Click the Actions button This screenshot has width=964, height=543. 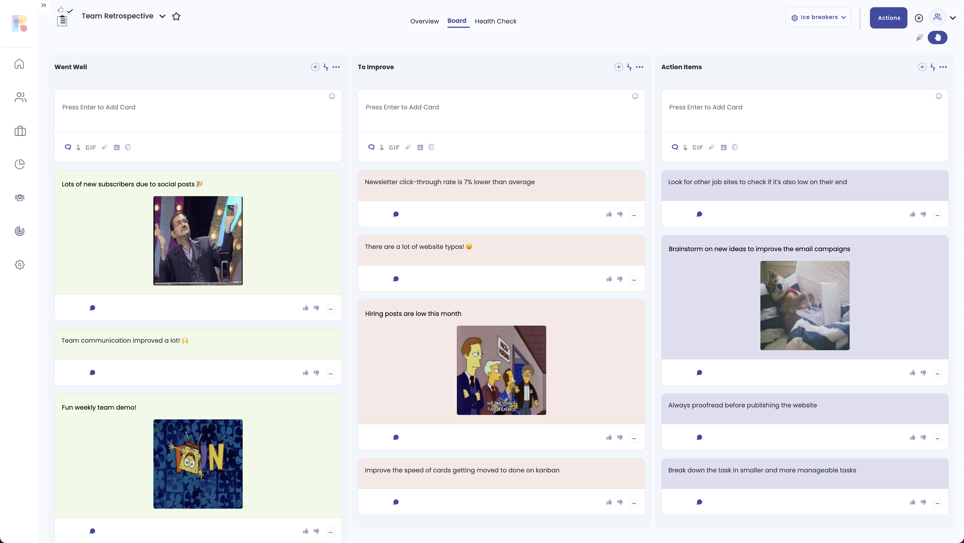[888, 18]
